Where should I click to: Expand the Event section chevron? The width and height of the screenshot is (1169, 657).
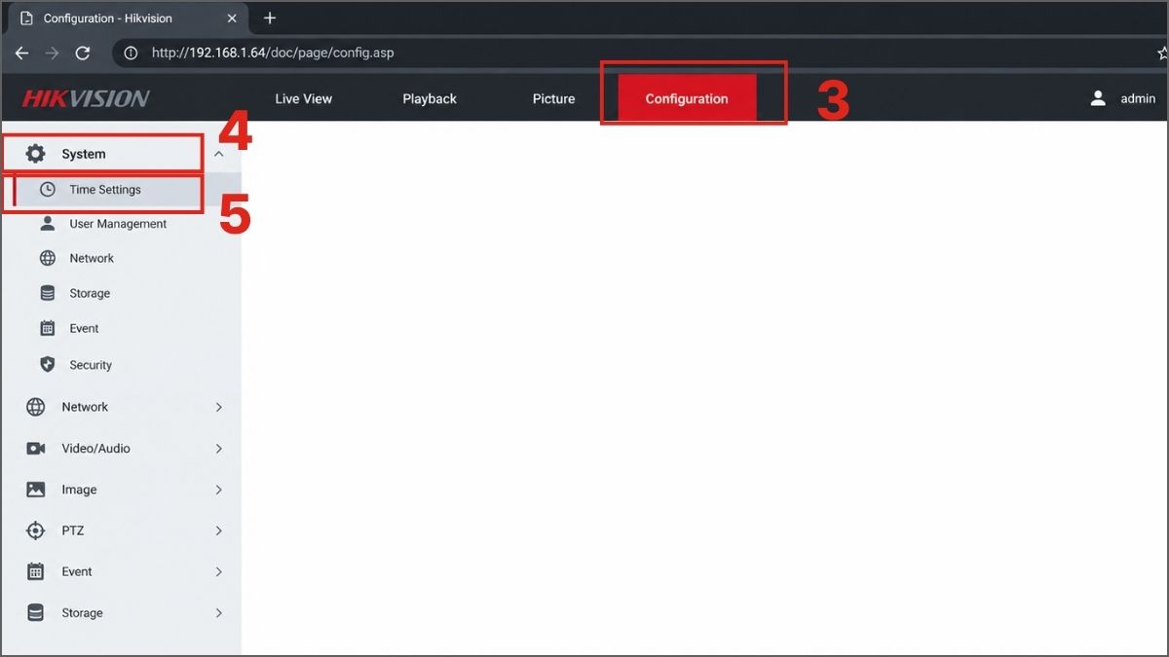tap(219, 572)
